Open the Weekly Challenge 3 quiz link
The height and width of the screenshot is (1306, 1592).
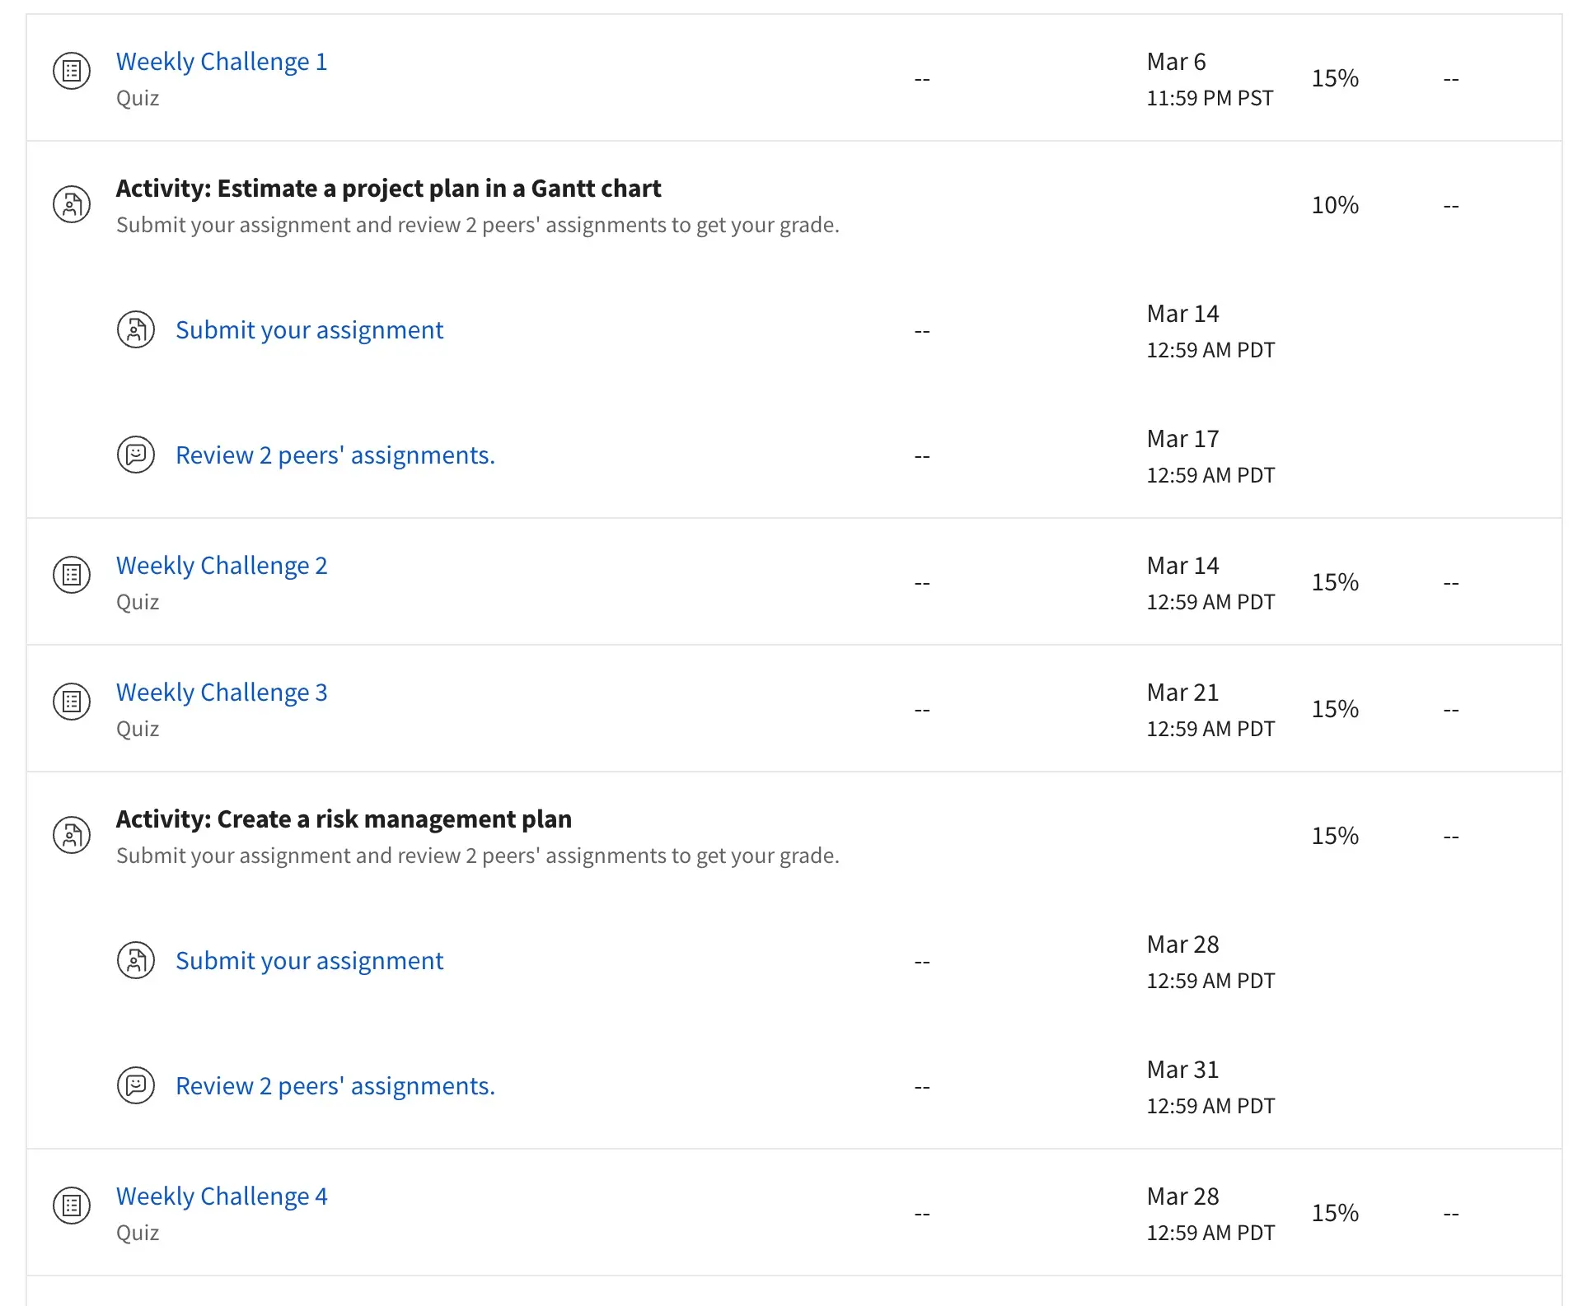(x=222, y=693)
